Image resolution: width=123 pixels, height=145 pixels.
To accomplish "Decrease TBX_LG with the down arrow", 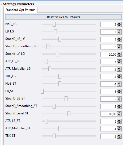I will click(x=119, y=78).
